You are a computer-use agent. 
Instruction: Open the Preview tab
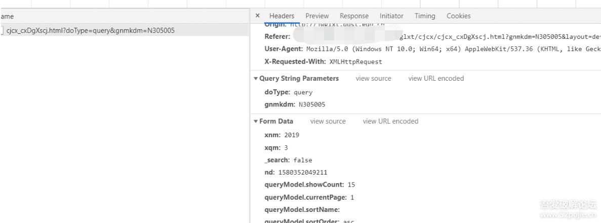point(317,16)
